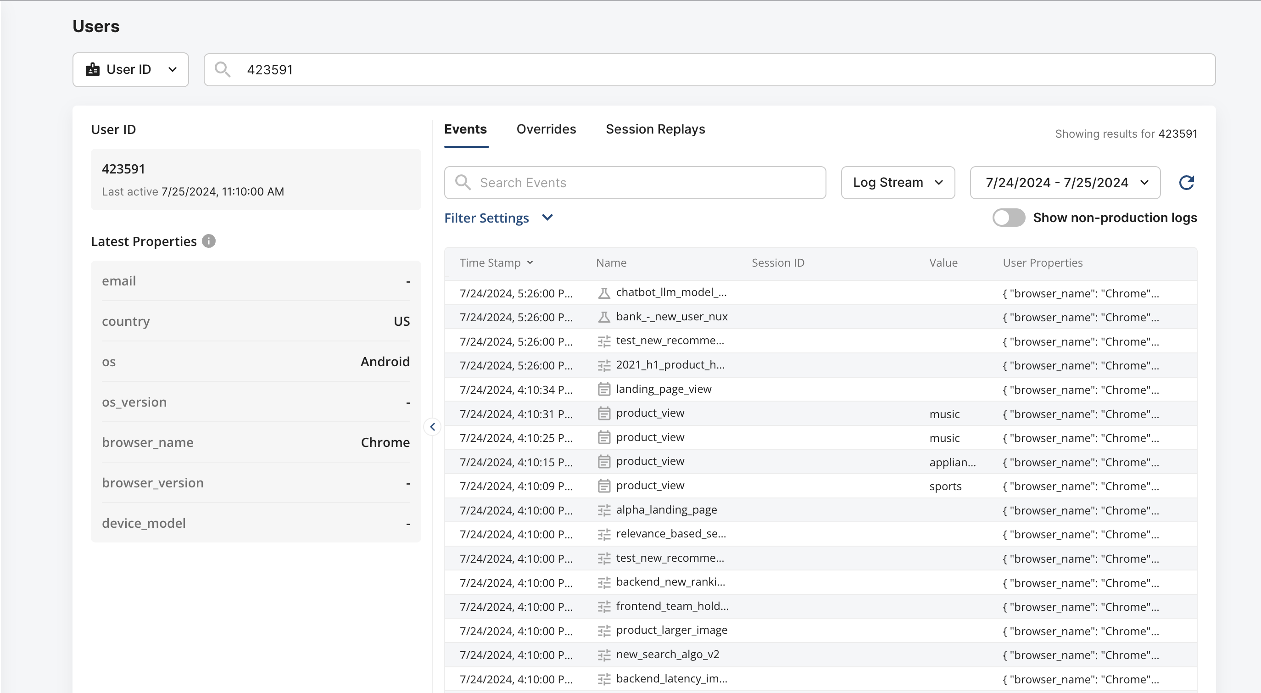Screen dimensions: 1261x693
Task: Open the Log Stream dropdown
Action: [x=897, y=183]
